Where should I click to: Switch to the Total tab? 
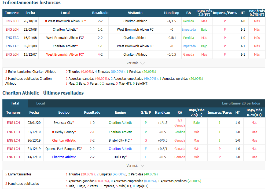click(15, 103)
